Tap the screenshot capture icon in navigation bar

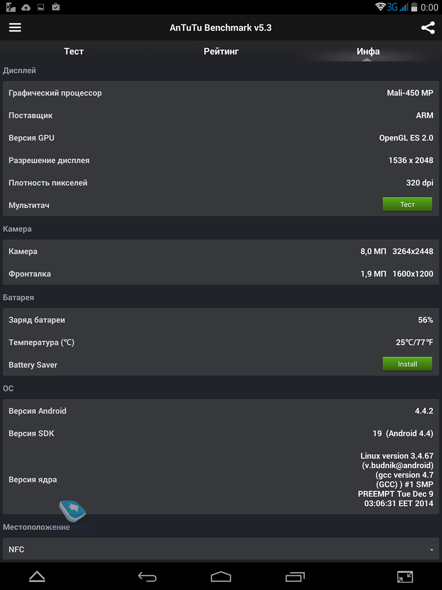405,577
